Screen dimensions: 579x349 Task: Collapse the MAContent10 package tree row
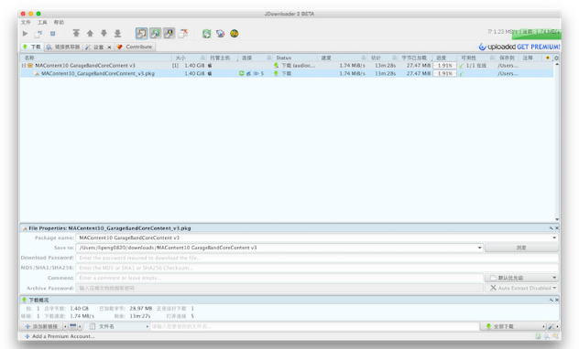24,66
